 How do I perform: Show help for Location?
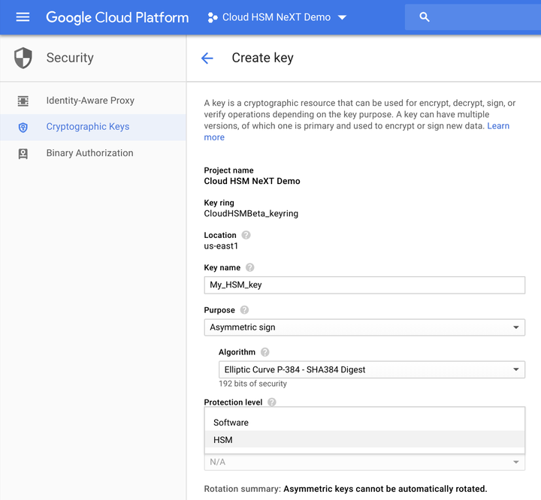click(x=246, y=235)
